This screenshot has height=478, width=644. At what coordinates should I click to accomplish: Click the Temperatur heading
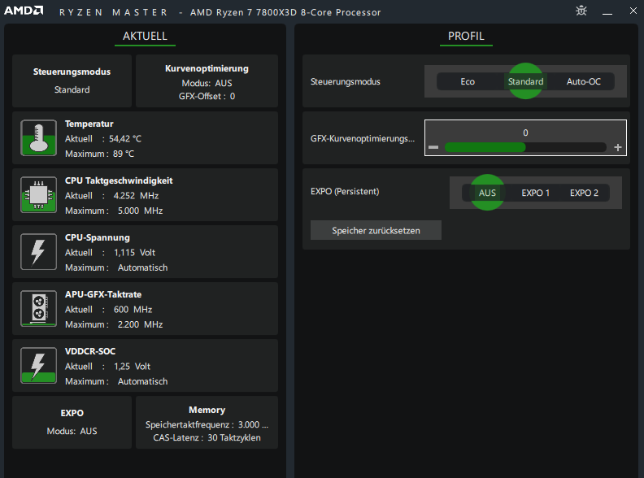tap(89, 124)
